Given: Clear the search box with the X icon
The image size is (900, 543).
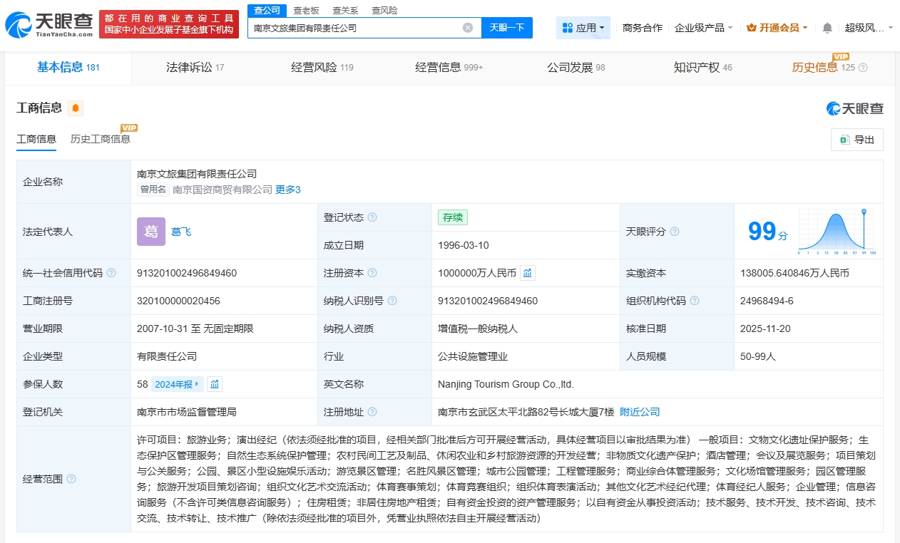Looking at the screenshot, I should click(x=469, y=27).
